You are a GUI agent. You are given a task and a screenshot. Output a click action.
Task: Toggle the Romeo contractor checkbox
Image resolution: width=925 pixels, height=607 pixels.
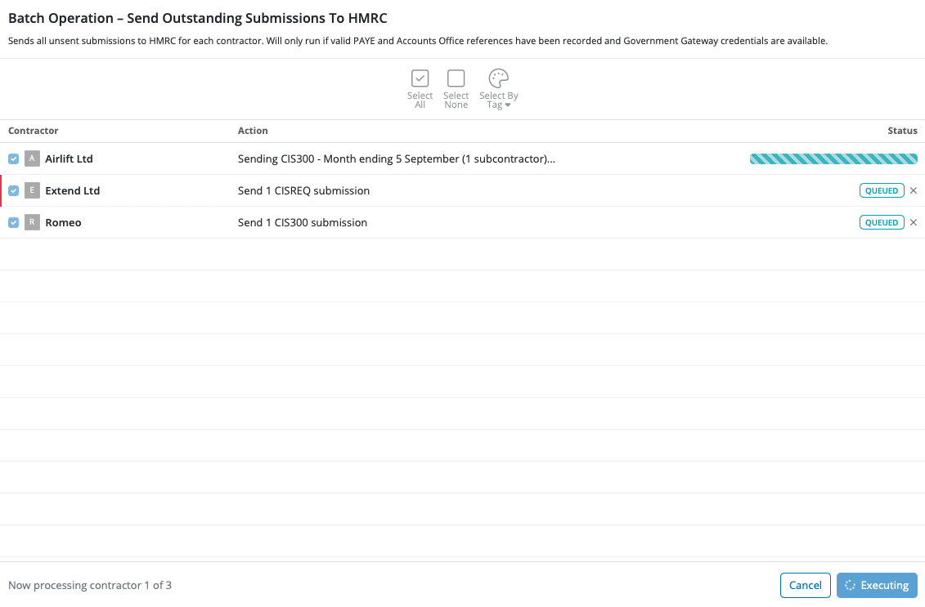pyautogui.click(x=14, y=222)
